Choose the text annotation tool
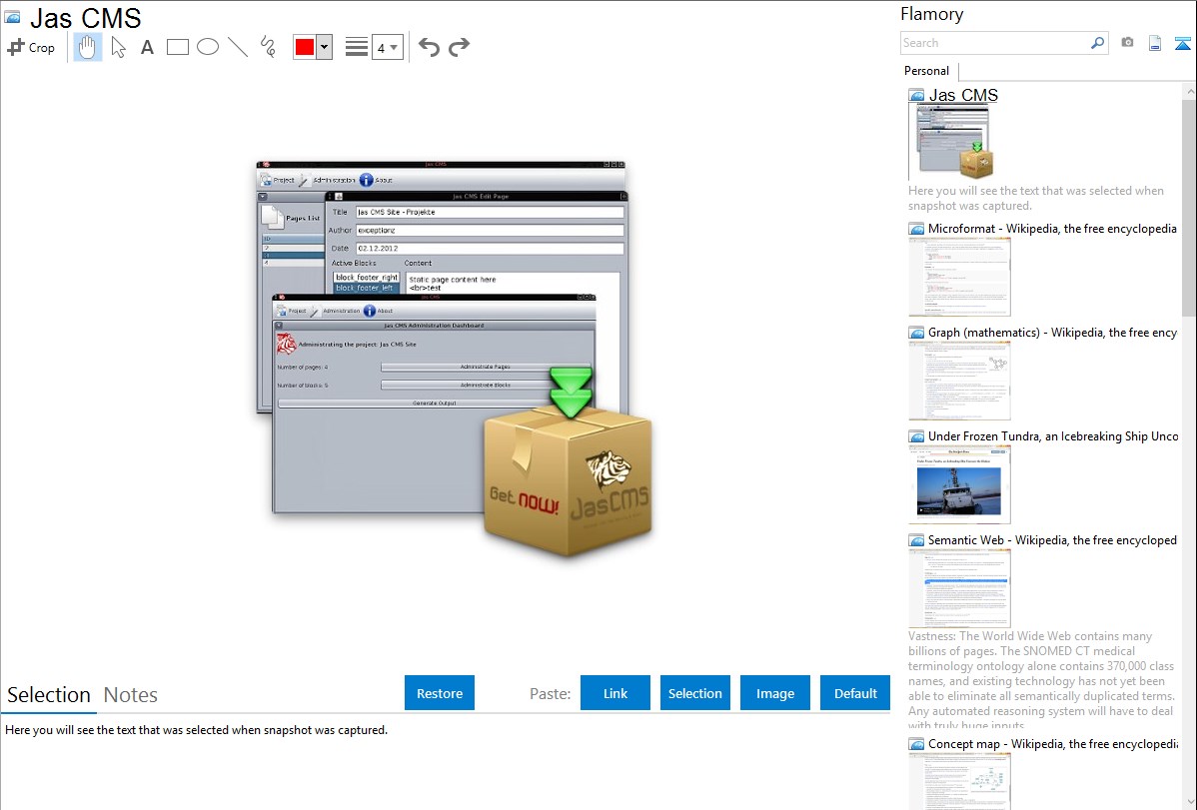The image size is (1197, 810). [x=147, y=47]
